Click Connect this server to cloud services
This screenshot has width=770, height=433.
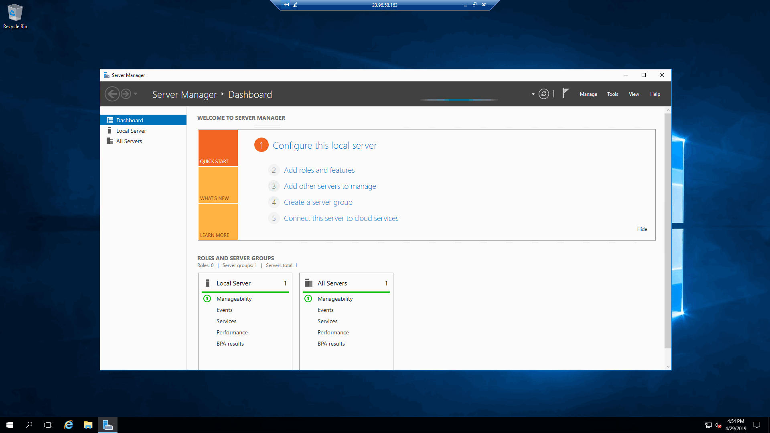click(341, 218)
